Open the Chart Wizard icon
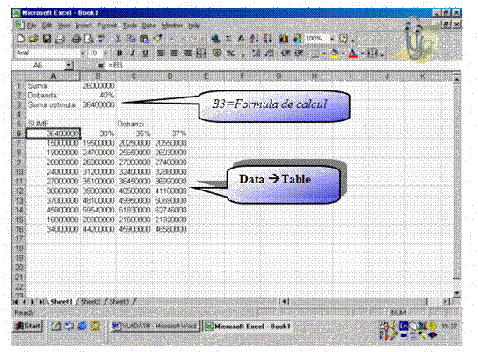 click(284, 39)
